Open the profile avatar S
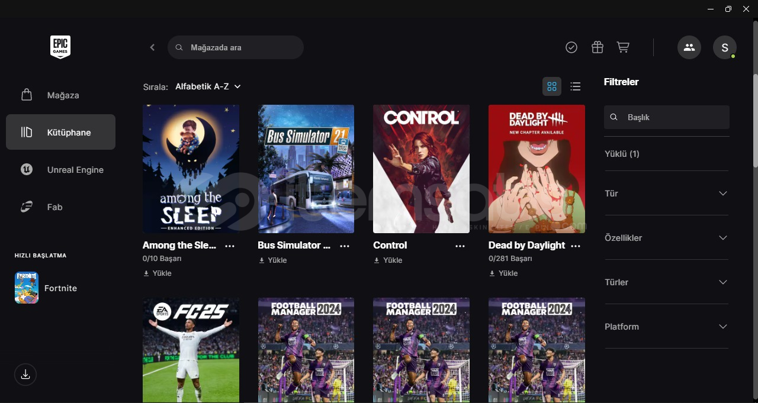 pos(724,47)
